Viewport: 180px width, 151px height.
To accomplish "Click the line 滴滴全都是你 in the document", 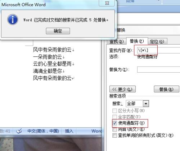I will pyautogui.click(x=48, y=71).
